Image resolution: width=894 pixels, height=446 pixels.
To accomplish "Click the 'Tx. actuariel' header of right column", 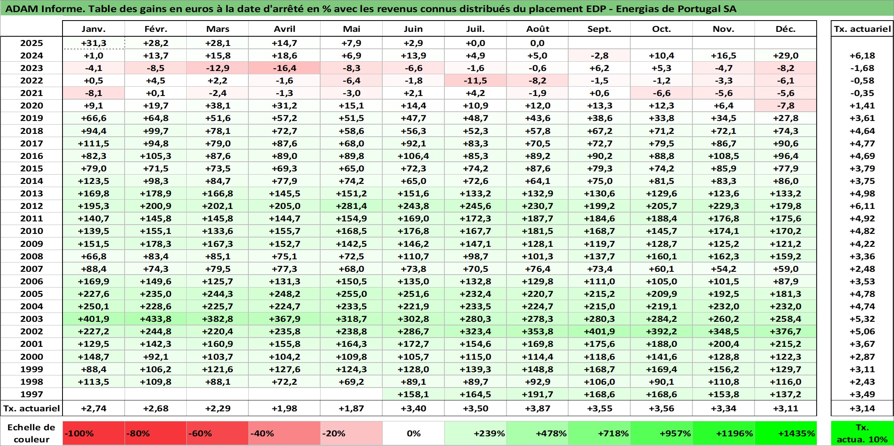I will click(862, 29).
